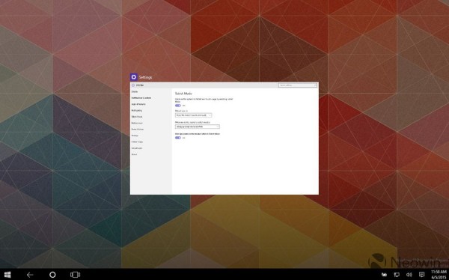Open Default apps settings
This screenshot has width=449, height=280.
[x=137, y=148]
